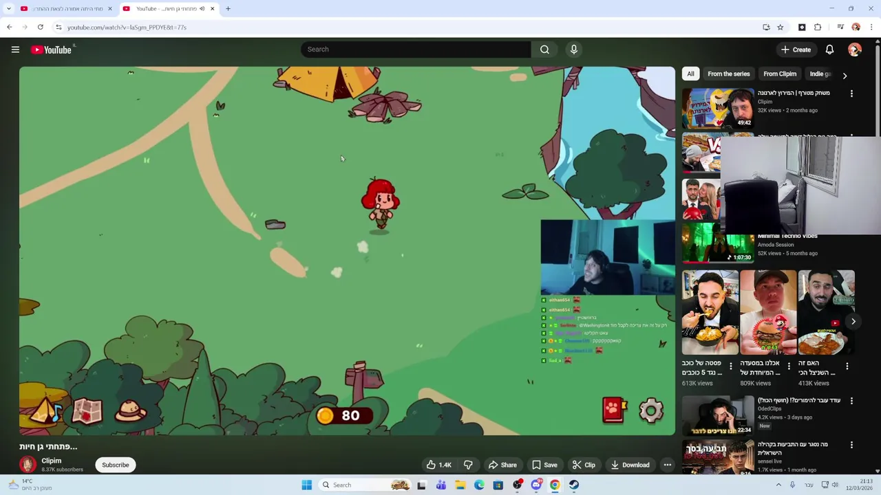The width and height of the screenshot is (881, 495).
Task: Create a clip of the video
Action: pyautogui.click(x=584, y=465)
